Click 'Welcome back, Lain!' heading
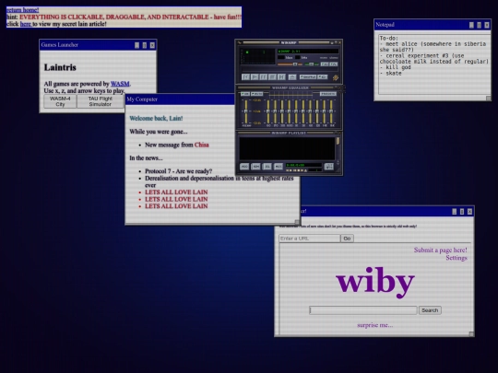Image resolution: width=498 pixels, height=373 pixels. coord(156,118)
